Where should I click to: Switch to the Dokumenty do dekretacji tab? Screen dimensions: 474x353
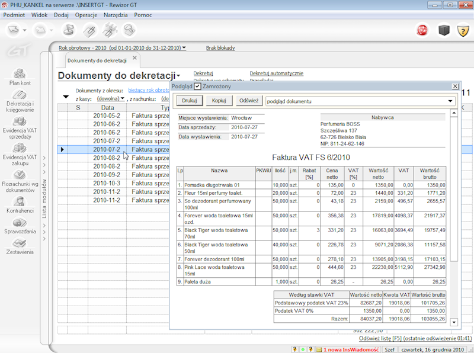97,60
